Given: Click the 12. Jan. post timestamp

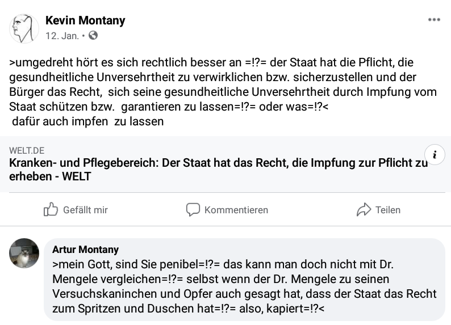Looking at the screenshot, I should [62, 36].
